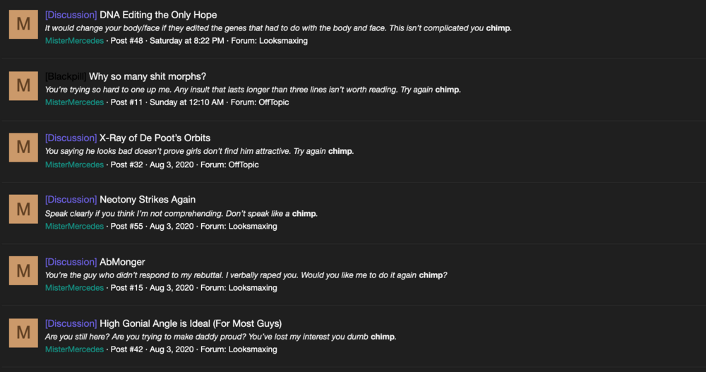Select Discussion prefix on Neotony thread
This screenshot has width=706, height=372.
[x=71, y=200]
